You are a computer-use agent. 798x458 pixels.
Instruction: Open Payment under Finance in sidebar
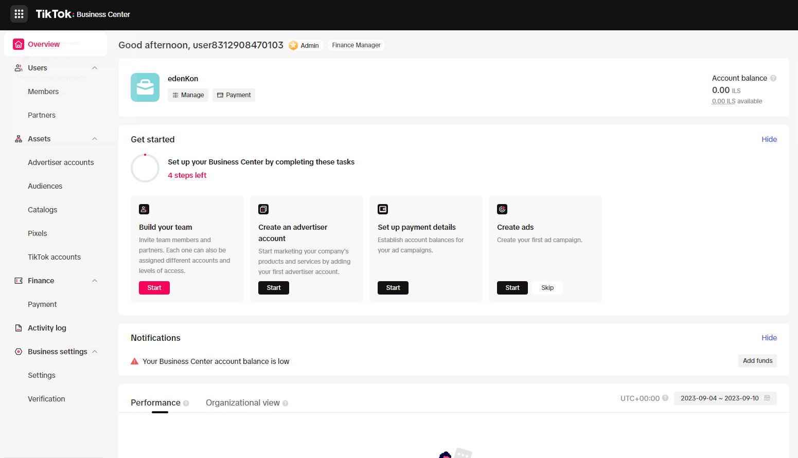(x=42, y=304)
